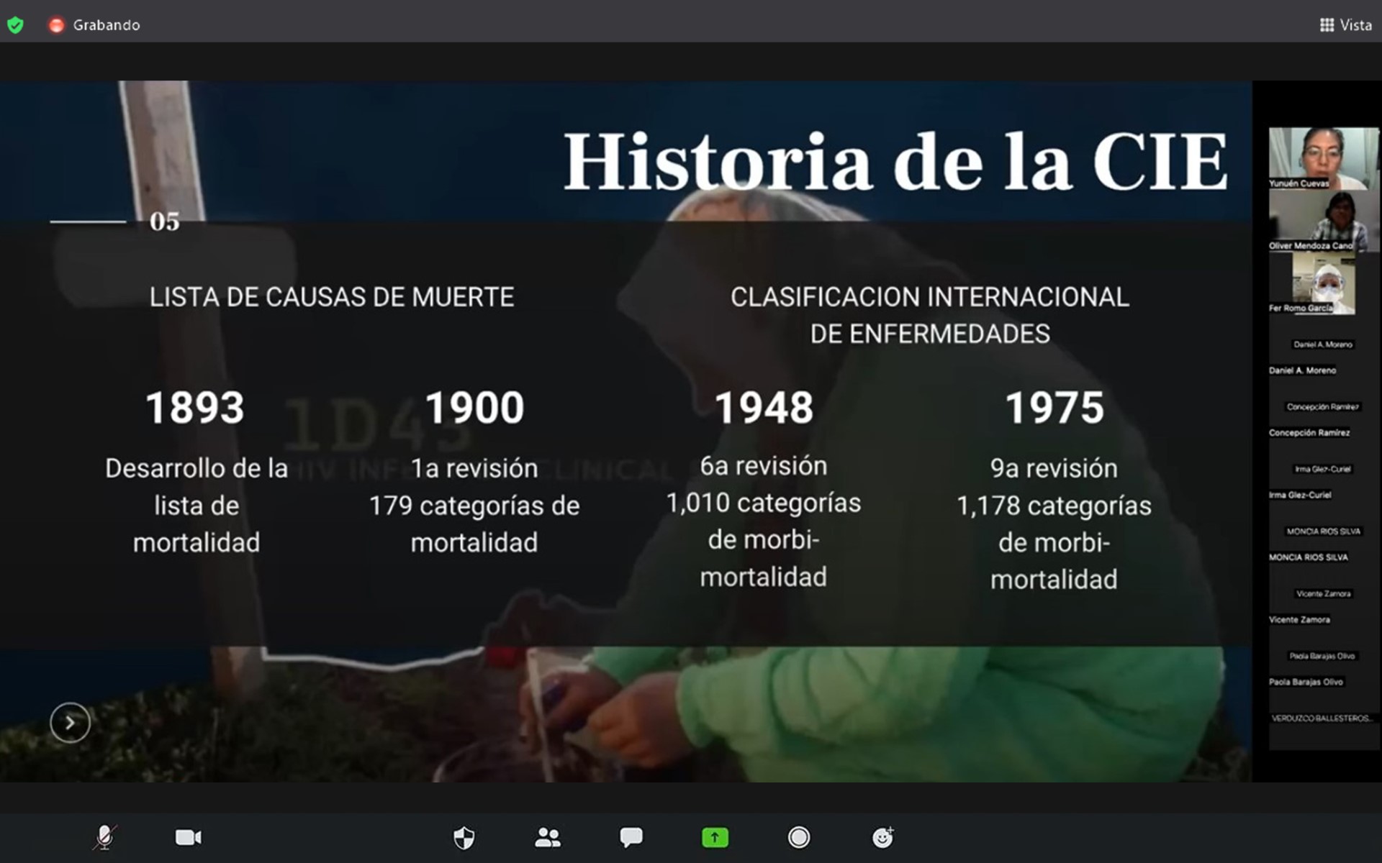Open the Vista view menu
1382x863 pixels.
point(1345,25)
